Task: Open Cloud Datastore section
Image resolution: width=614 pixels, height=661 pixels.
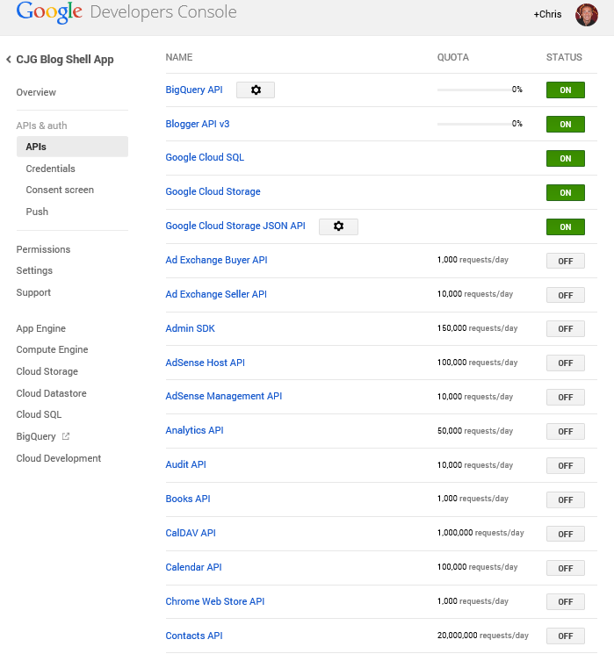Action: click(51, 393)
